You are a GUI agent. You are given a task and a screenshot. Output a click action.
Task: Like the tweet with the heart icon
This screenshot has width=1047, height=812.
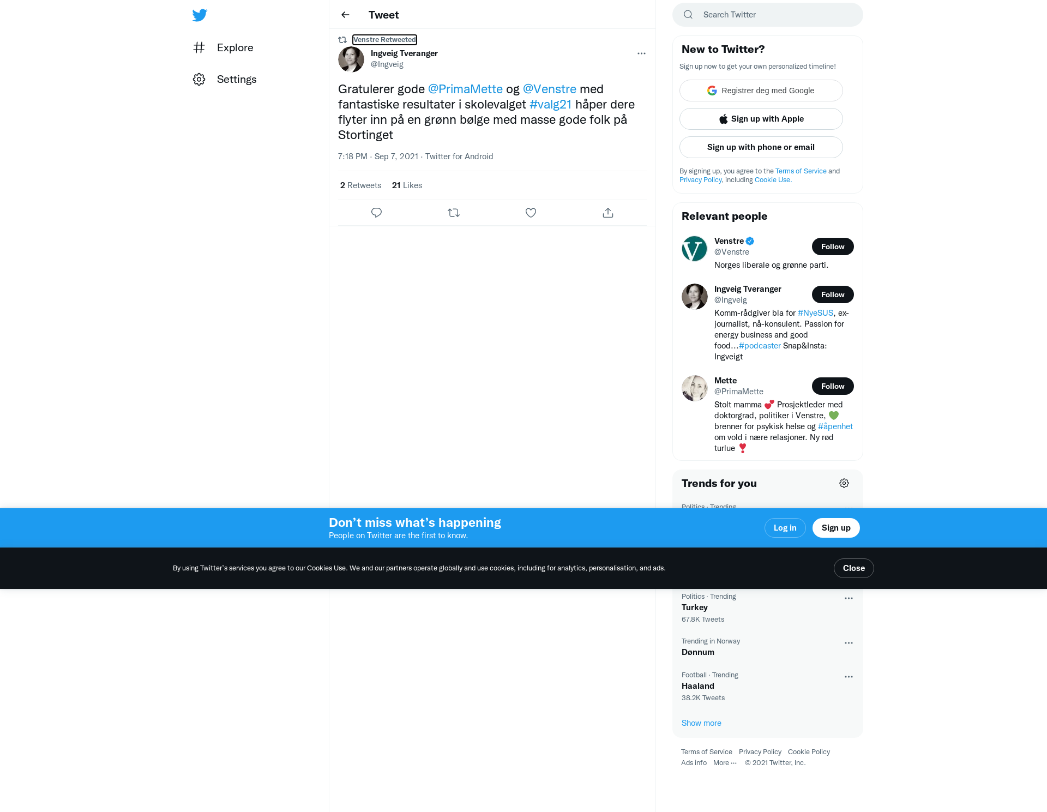(x=531, y=213)
